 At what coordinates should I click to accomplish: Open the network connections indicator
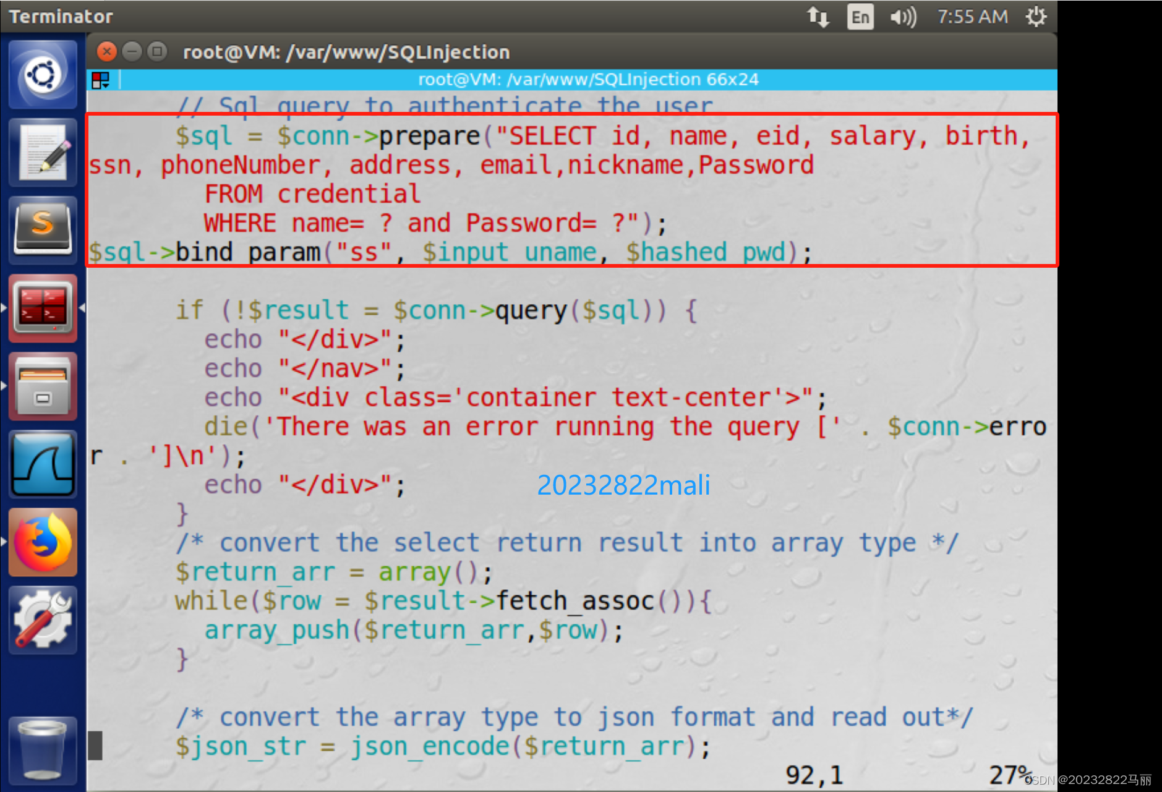tap(818, 17)
